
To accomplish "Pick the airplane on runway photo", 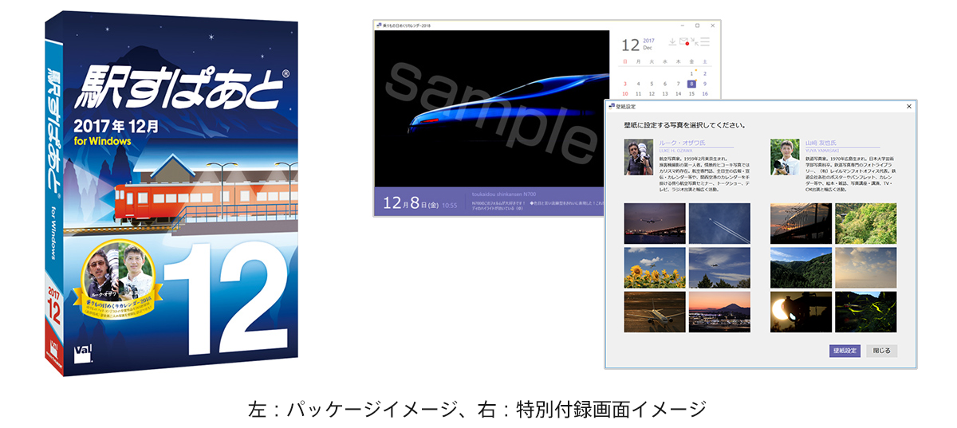I will (654, 311).
